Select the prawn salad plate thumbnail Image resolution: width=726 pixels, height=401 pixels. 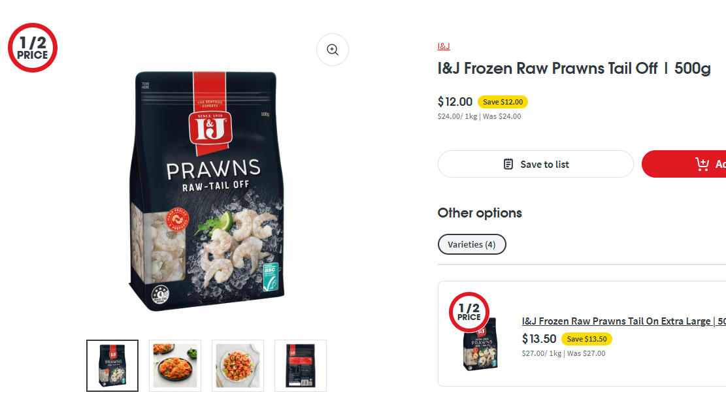(x=237, y=365)
